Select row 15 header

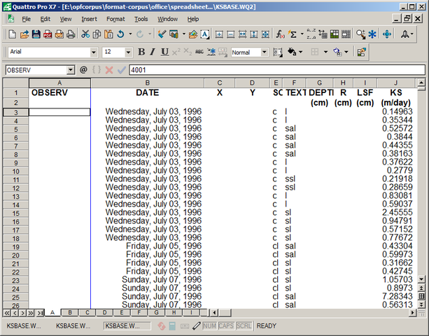pyautogui.click(x=15, y=213)
